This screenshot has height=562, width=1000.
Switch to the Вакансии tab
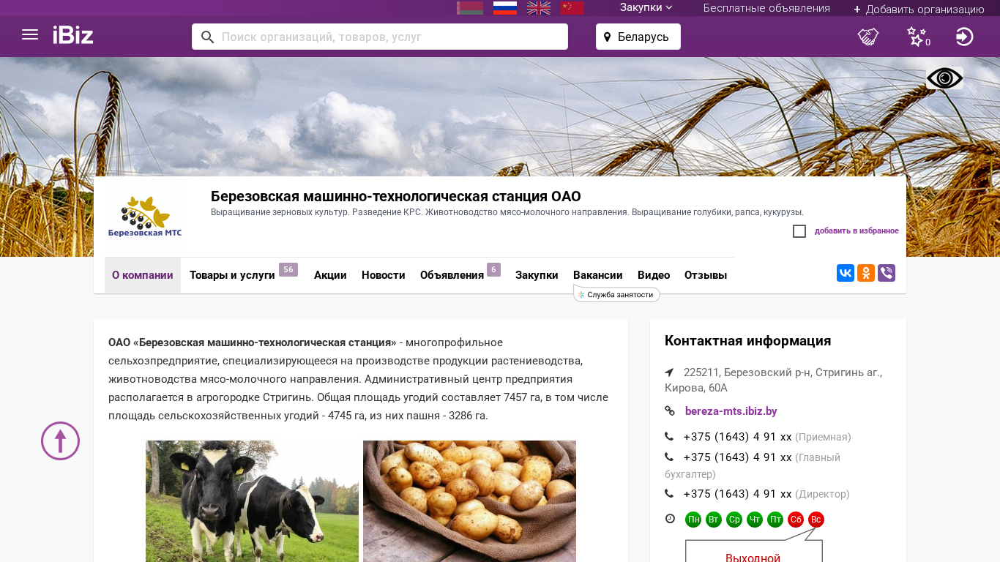point(598,275)
